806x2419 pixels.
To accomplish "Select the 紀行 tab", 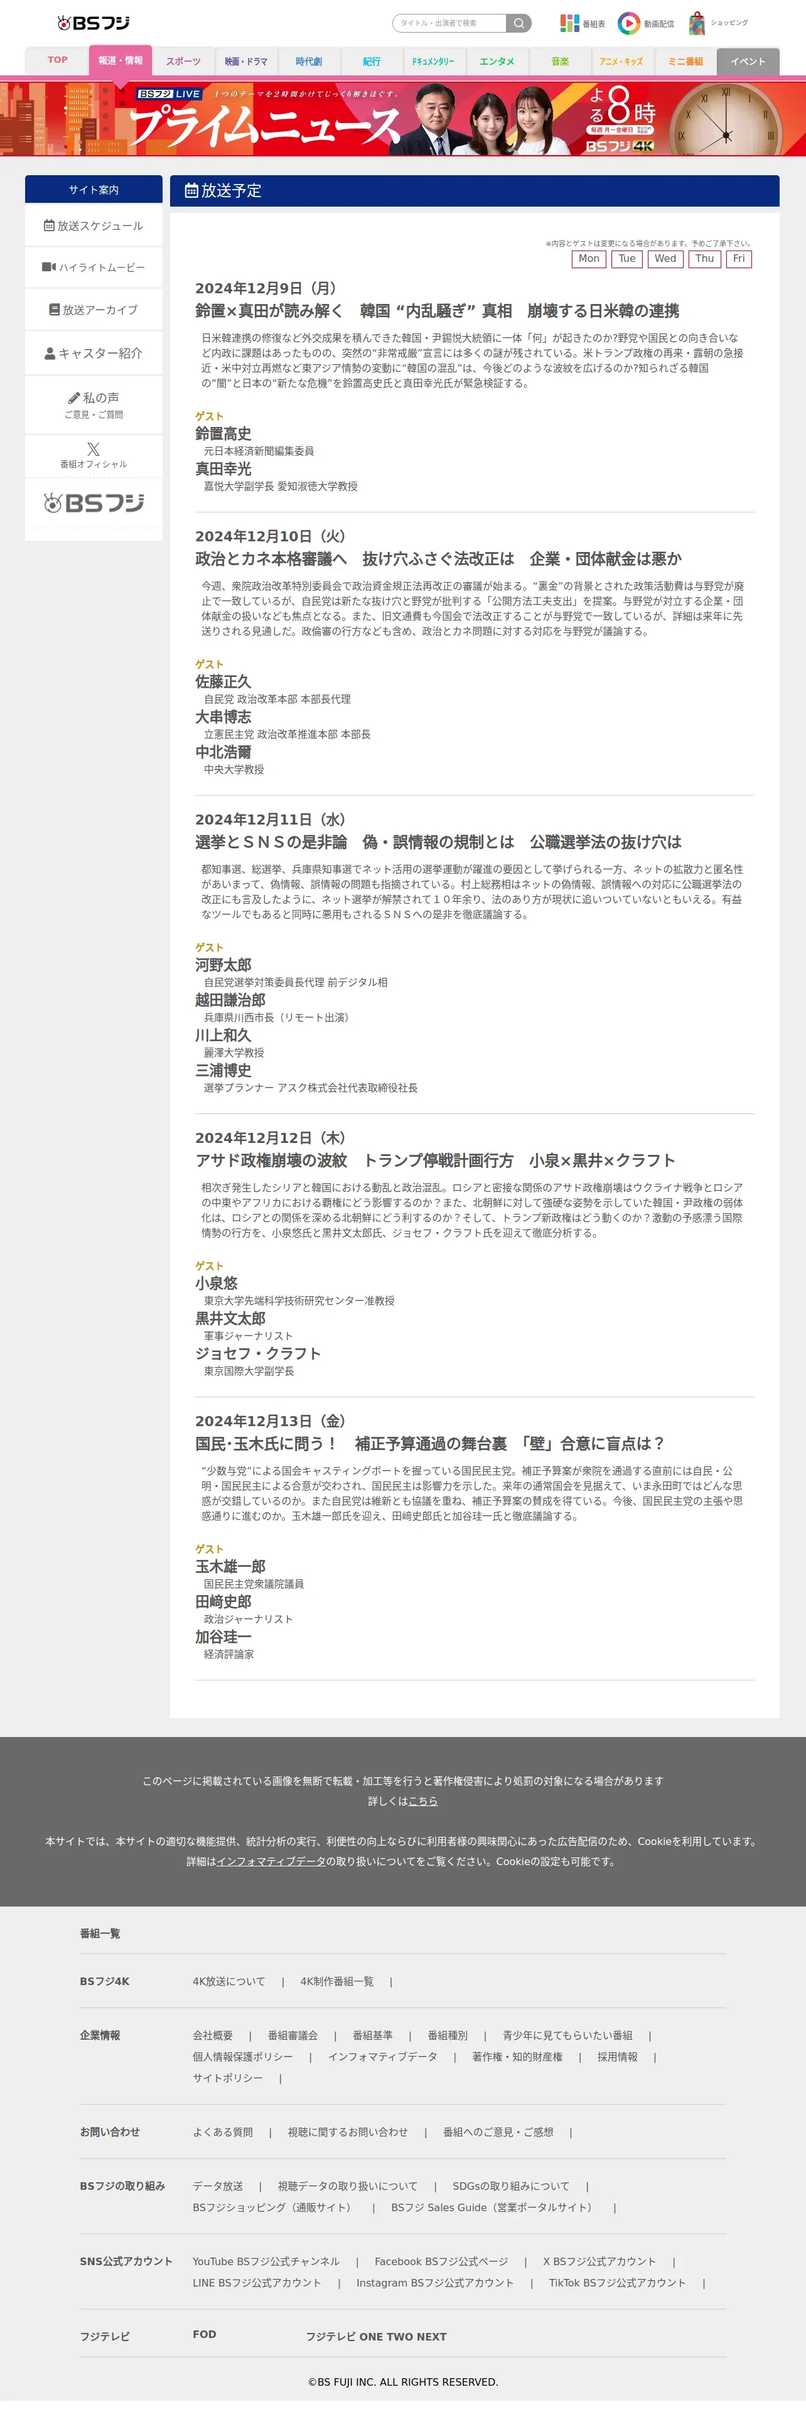I will [372, 61].
